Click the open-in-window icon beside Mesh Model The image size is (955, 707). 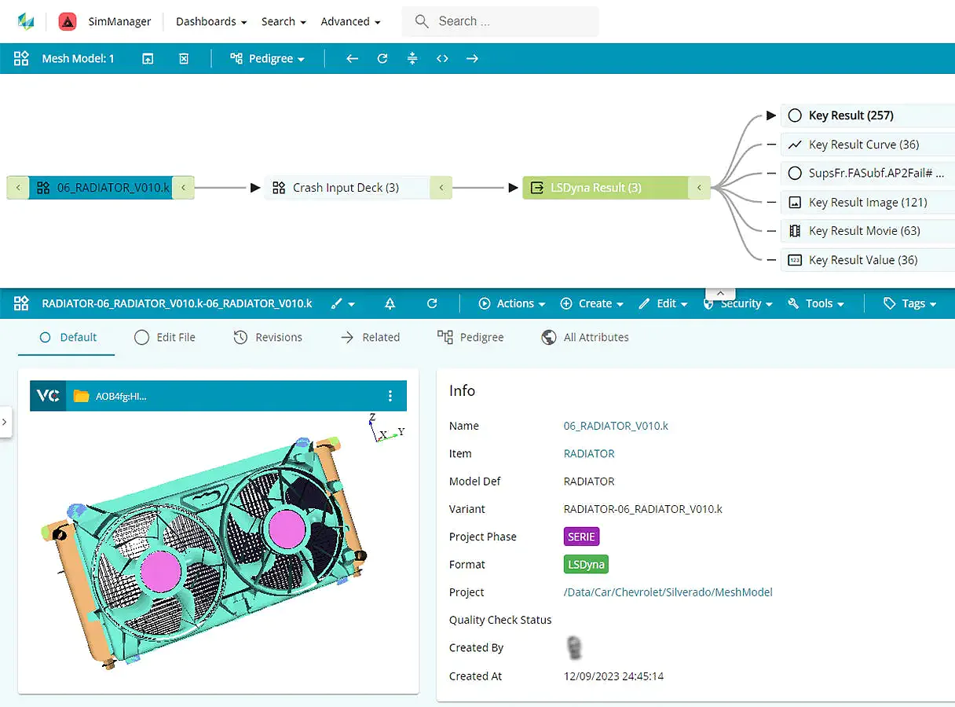click(x=148, y=59)
